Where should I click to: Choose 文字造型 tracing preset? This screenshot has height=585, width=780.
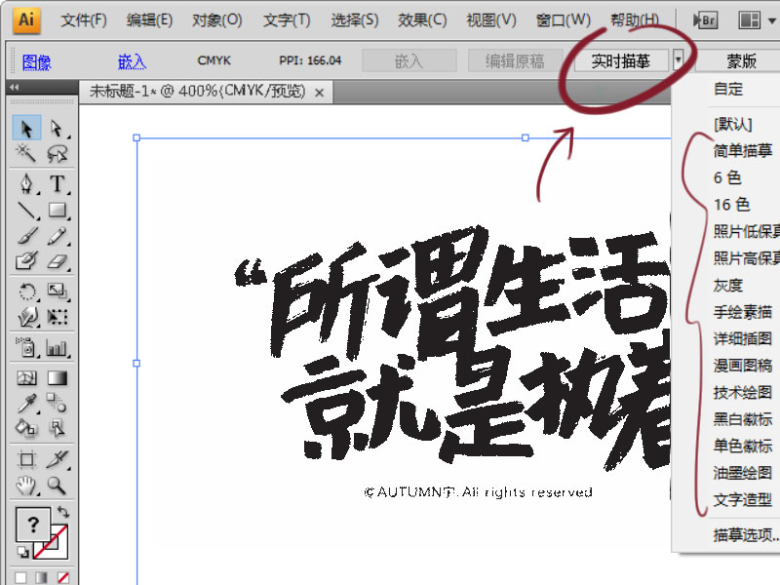(742, 499)
